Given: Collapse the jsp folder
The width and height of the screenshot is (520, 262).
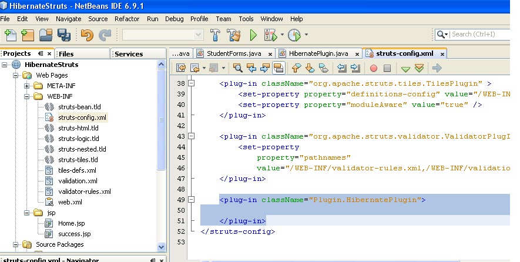Looking at the screenshot, I should click(26, 213).
